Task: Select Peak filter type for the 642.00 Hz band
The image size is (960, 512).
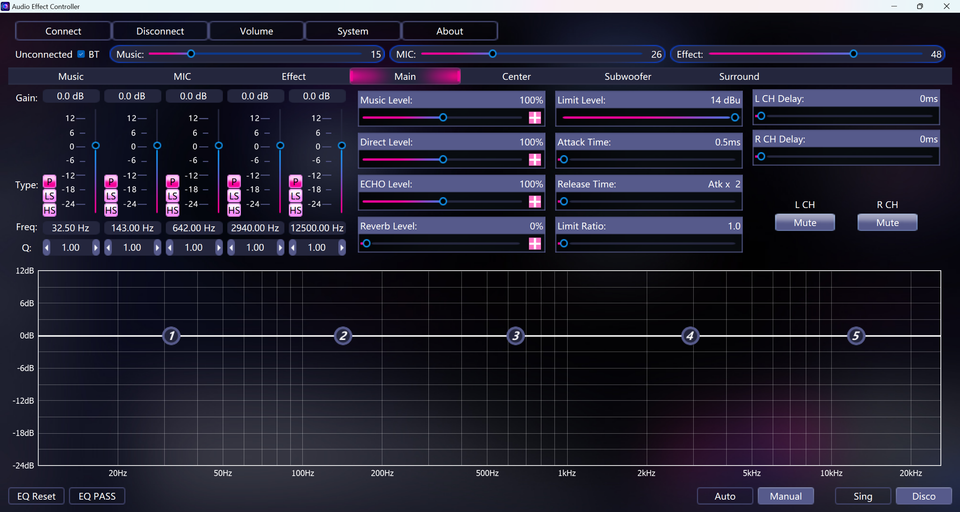Action: coord(172,181)
